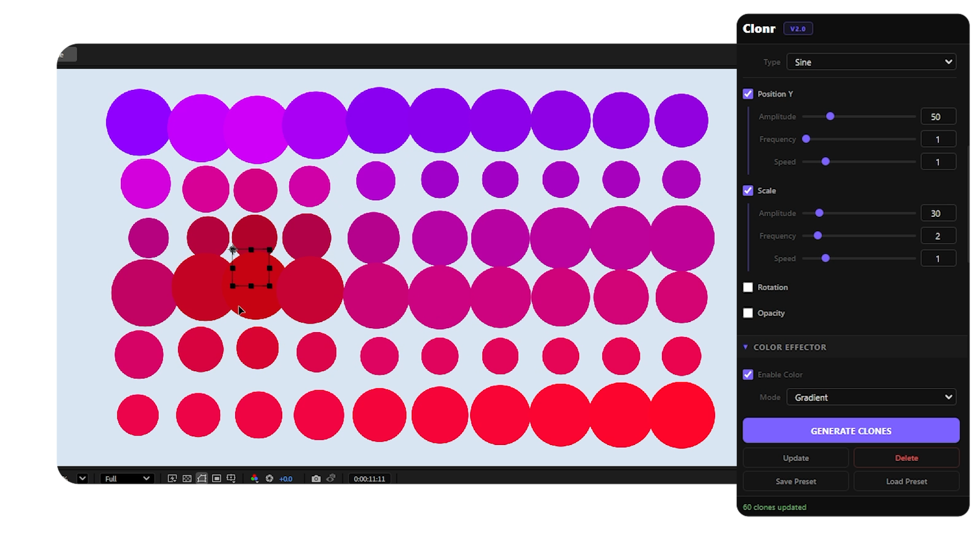Open the Type dropdown set to Sine
The width and height of the screenshot is (971, 546).
point(871,62)
